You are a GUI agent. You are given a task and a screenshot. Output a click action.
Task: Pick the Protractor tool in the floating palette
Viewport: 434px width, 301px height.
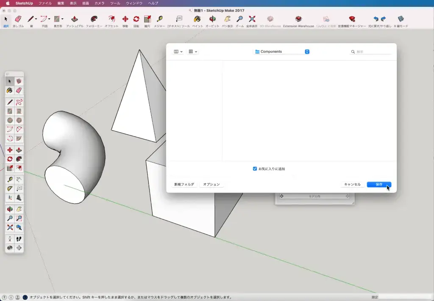tap(10, 188)
